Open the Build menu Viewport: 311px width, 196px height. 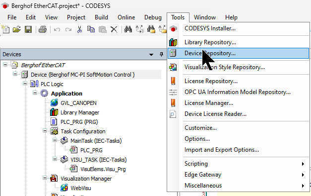click(101, 17)
